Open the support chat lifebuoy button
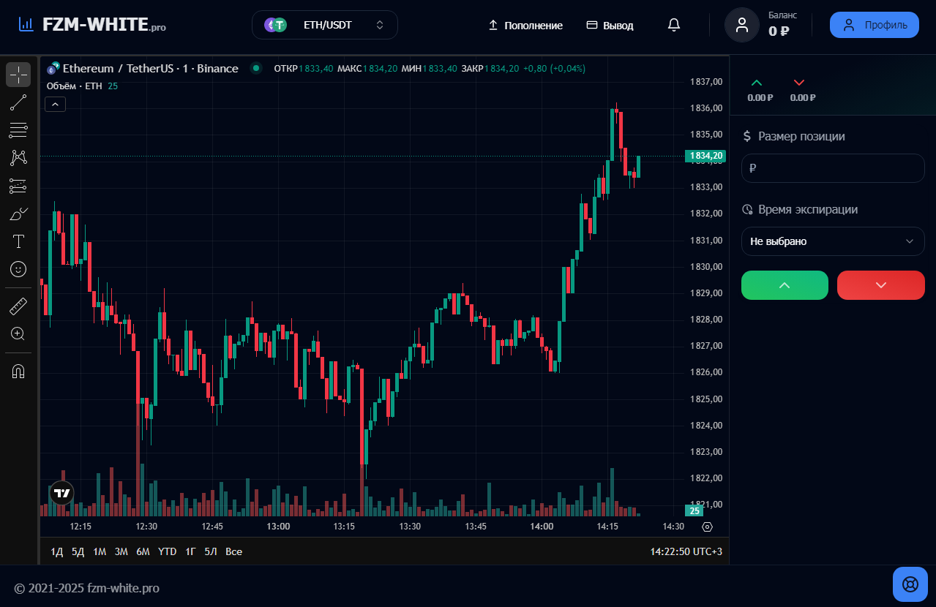Viewport: 936px width, 607px height. pos(910,584)
